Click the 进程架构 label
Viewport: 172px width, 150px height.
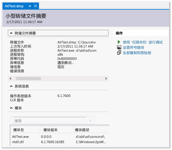pyautogui.click(x=17, y=55)
